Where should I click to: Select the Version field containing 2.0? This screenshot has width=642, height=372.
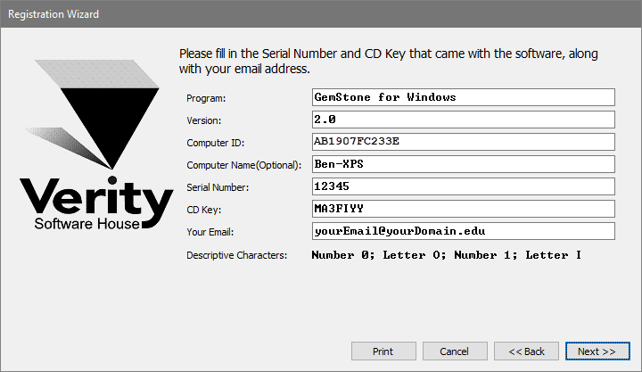click(x=463, y=120)
